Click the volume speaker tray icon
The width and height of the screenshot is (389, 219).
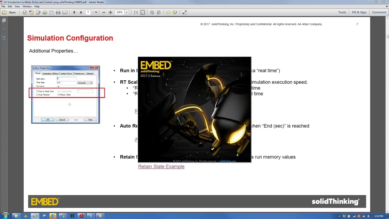pyautogui.click(x=368, y=216)
